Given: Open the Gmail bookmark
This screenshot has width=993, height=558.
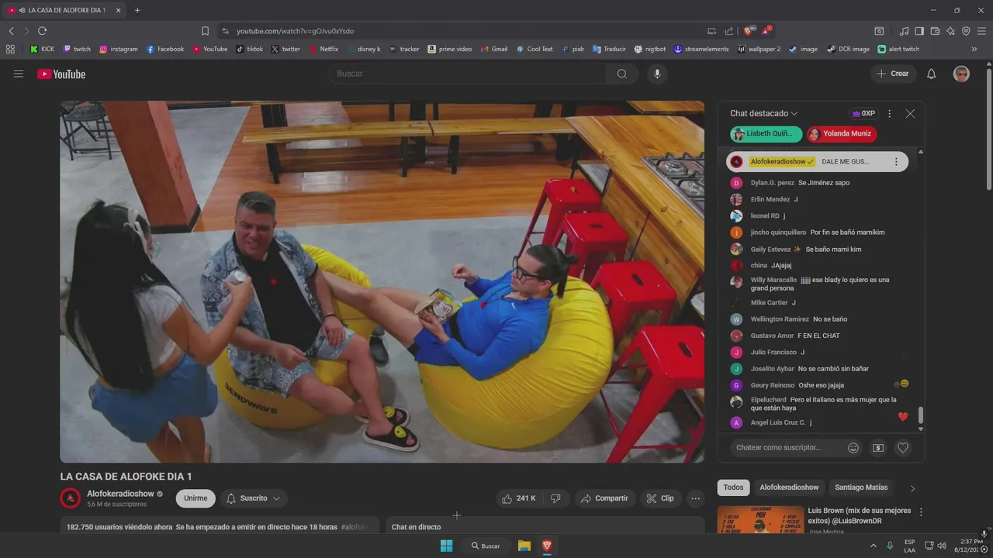Looking at the screenshot, I should (493, 49).
